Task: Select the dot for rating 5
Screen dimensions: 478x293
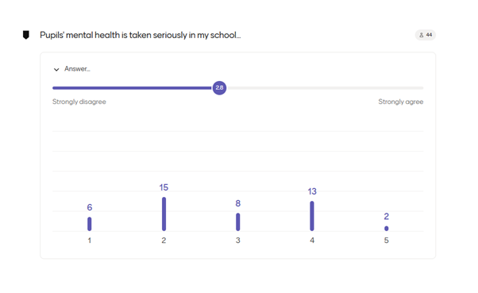Action: coord(386,229)
